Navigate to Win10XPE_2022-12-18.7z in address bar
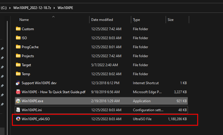223x135 pixels. pos(32,8)
